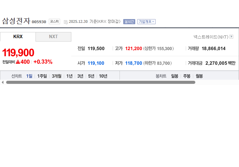Click the 선차트 label
Viewport: 239px width, 167px height.
click(17, 76)
